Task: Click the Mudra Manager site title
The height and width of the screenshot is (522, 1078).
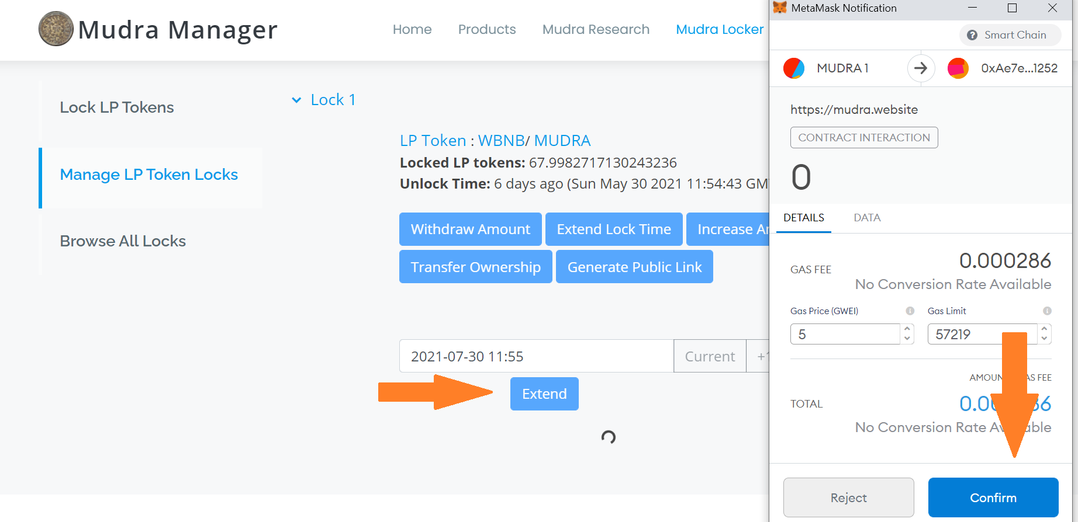Action: pyautogui.click(x=178, y=30)
